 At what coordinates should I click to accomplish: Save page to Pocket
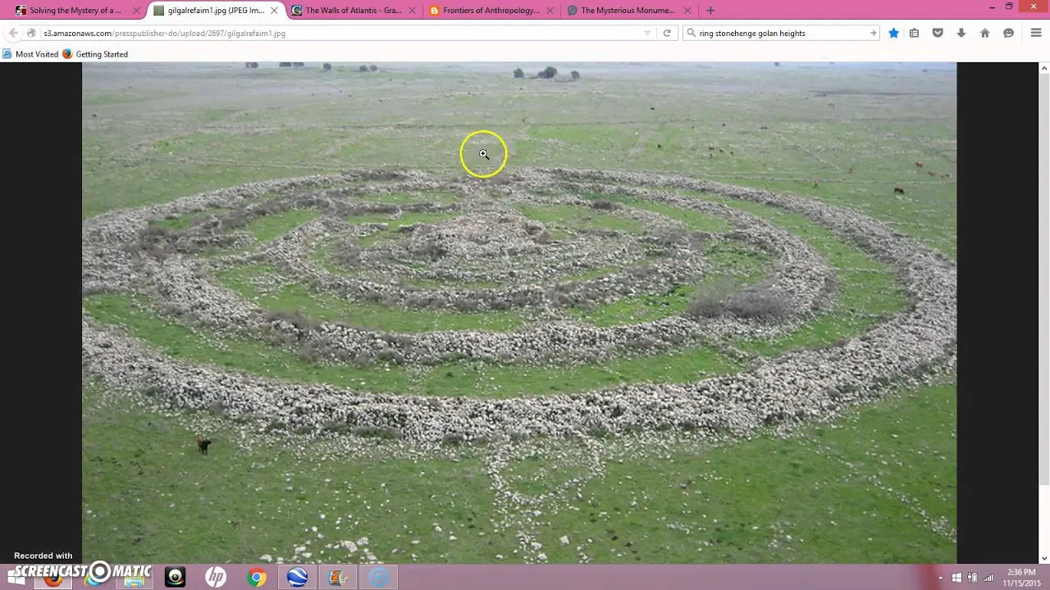click(x=938, y=33)
